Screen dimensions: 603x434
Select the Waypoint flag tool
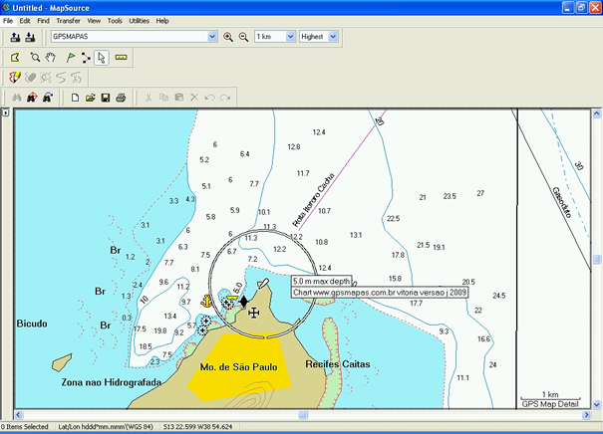[70, 58]
